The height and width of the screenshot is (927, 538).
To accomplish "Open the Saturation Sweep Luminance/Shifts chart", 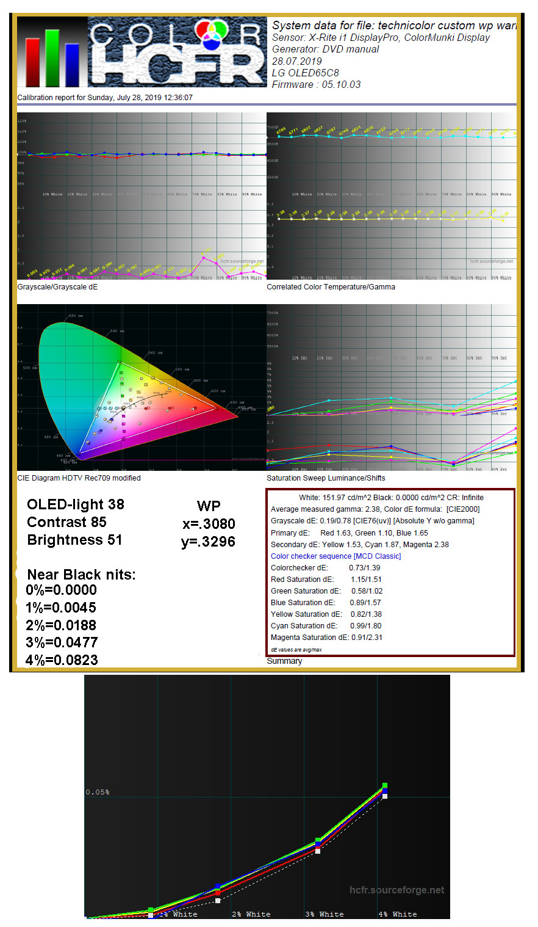I will (x=391, y=387).
